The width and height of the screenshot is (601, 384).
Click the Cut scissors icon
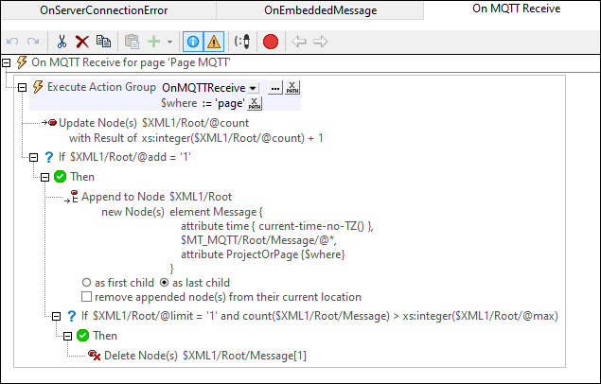click(62, 42)
